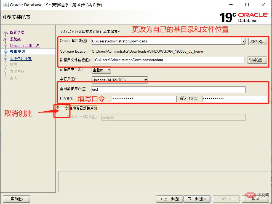Open the Oracle 主目录用户 step
The image size is (272, 204).
(x=25, y=45)
